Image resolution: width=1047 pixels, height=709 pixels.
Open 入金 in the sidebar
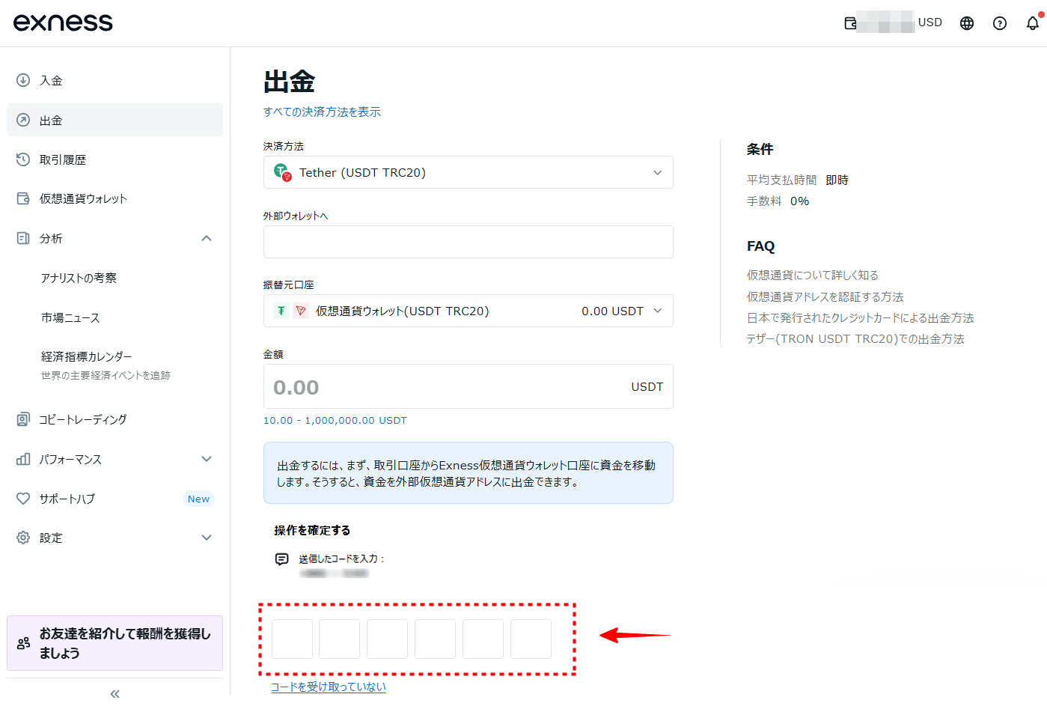[51, 80]
